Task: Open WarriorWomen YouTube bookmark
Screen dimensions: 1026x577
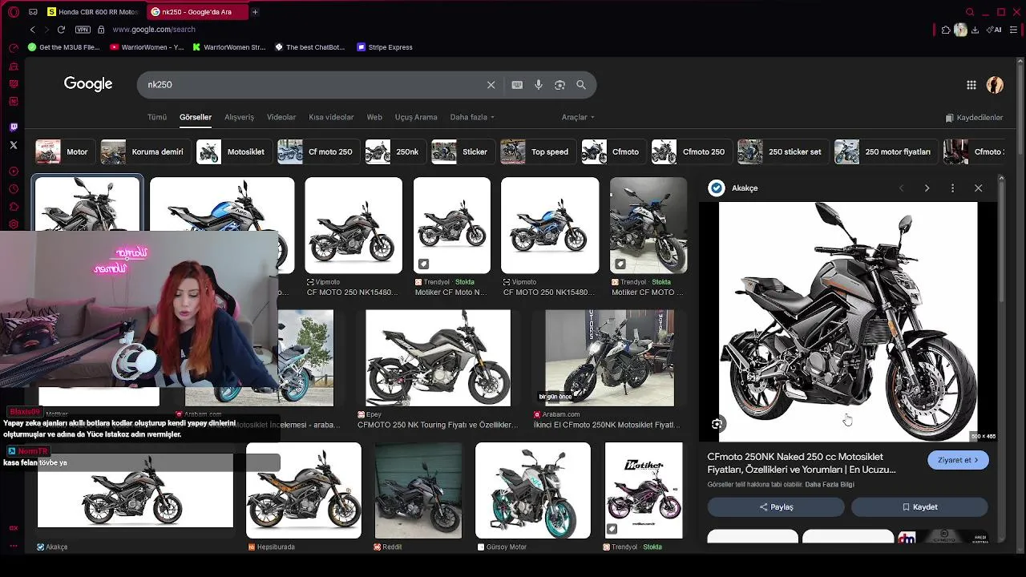Action: click(147, 47)
